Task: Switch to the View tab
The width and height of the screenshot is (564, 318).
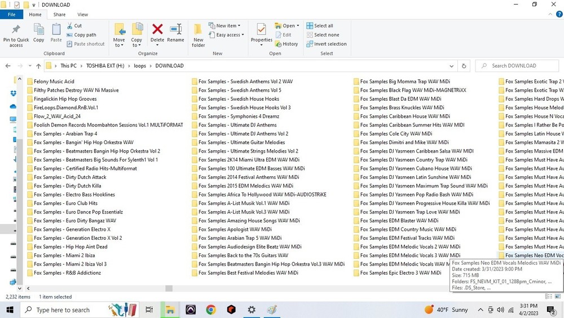Action: pos(82,15)
